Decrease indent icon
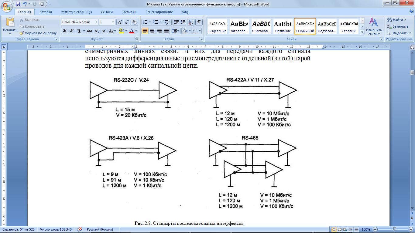 click(176, 22)
